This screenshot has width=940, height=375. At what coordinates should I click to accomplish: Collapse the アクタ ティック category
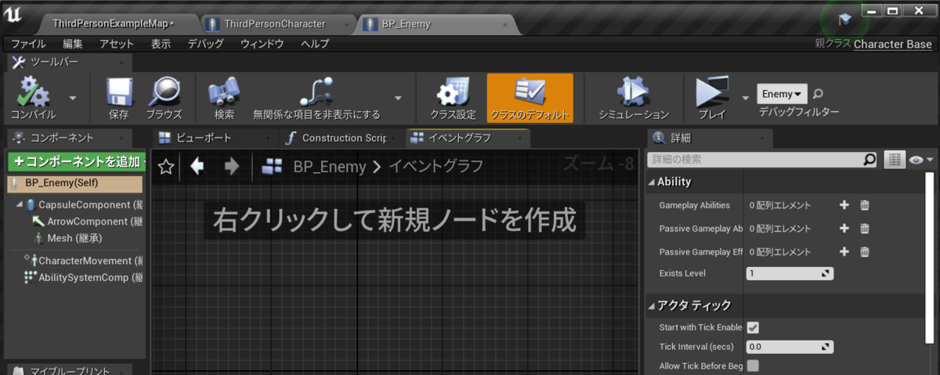(x=652, y=305)
